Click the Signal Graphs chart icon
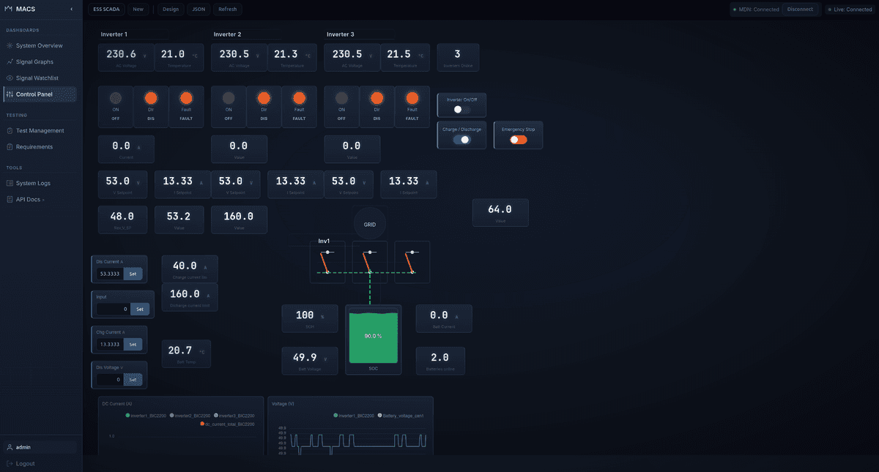This screenshot has width=879, height=472. tap(10, 61)
